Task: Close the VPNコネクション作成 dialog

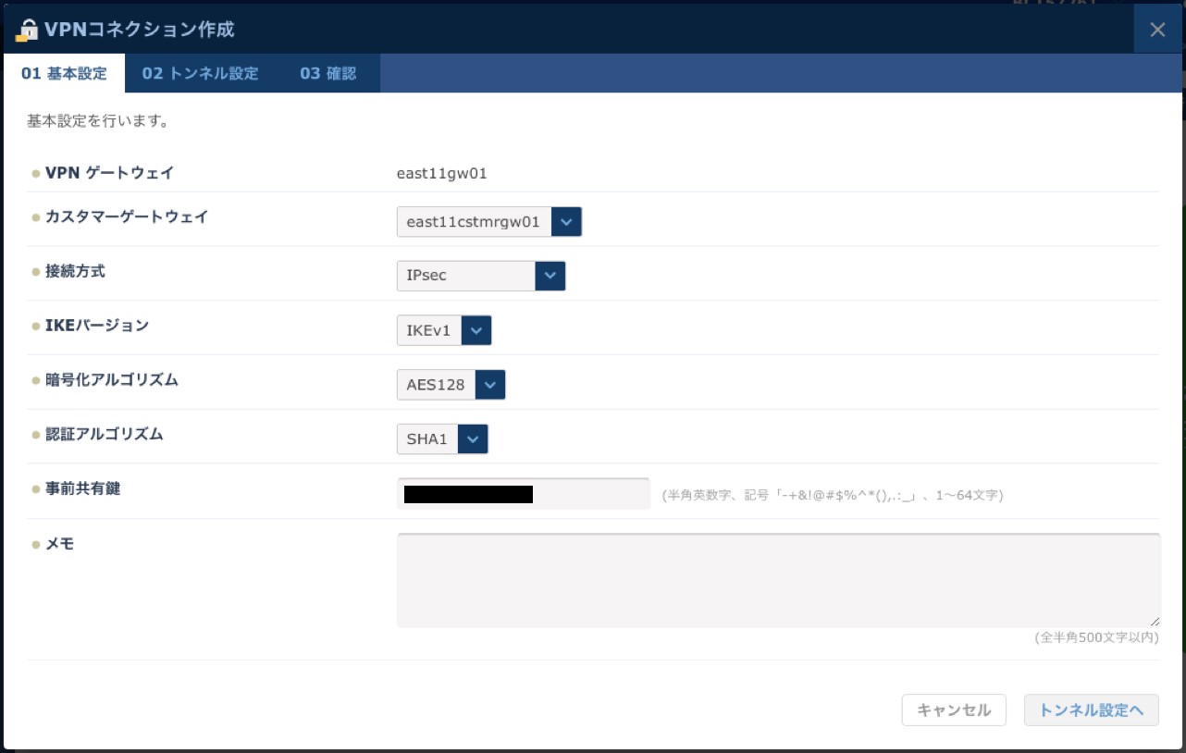Action: (1157, 30)
